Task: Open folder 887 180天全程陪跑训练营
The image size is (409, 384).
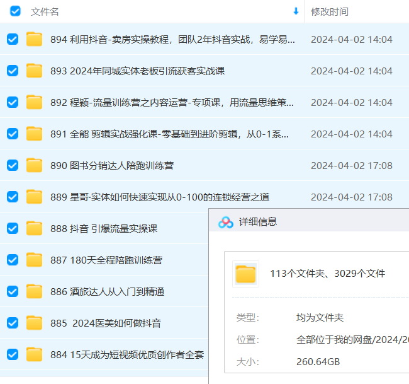Action: tap(106, 260)
